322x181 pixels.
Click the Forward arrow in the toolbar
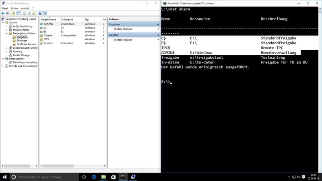[x=8, y=13]
